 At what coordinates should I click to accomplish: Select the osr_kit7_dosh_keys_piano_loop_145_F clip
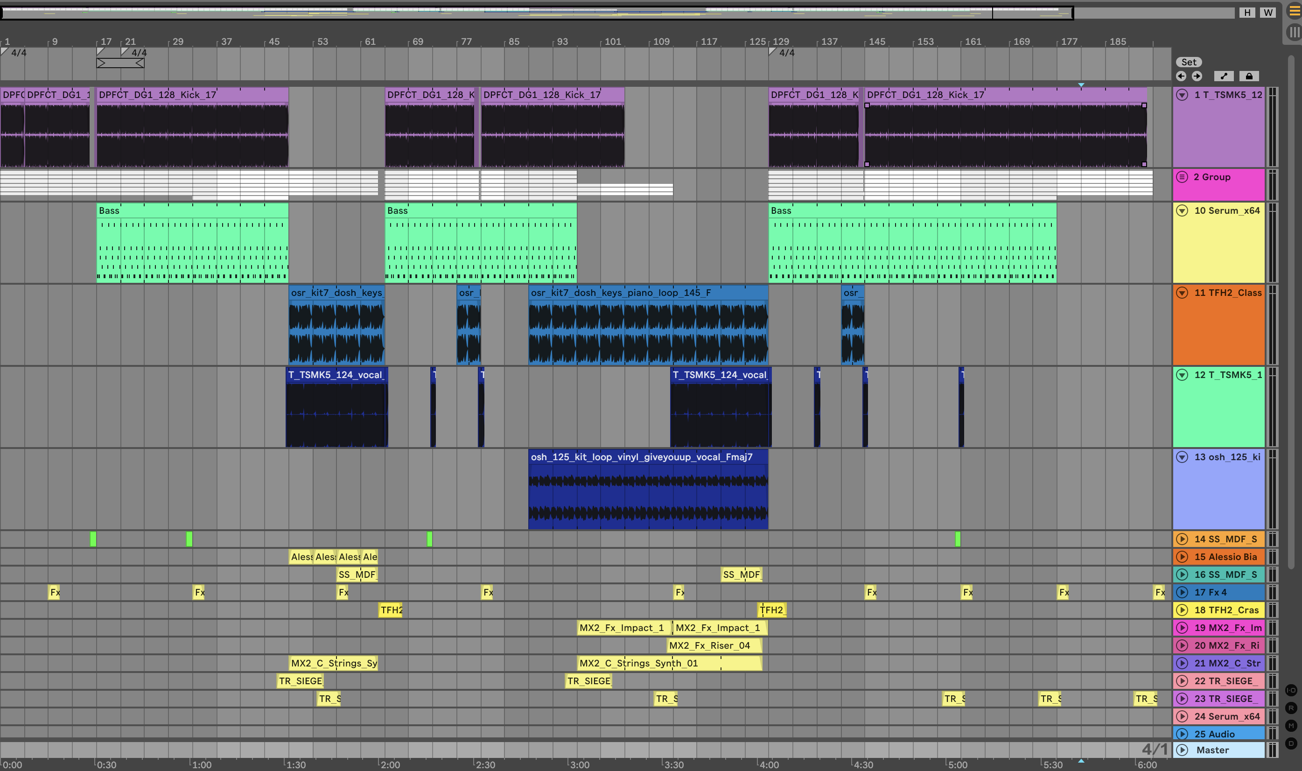point(648,325)
